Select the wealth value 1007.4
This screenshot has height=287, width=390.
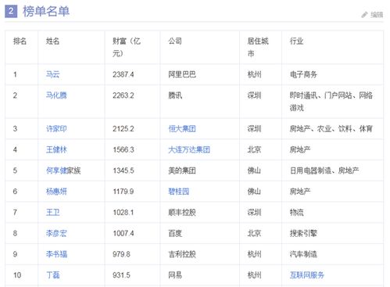tap(123, 233)
